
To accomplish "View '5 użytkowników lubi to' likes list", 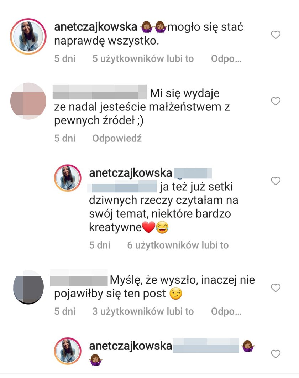I will 143,58.
